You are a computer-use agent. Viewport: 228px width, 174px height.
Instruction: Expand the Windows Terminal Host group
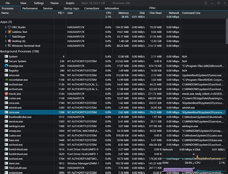tap(6, 46)
